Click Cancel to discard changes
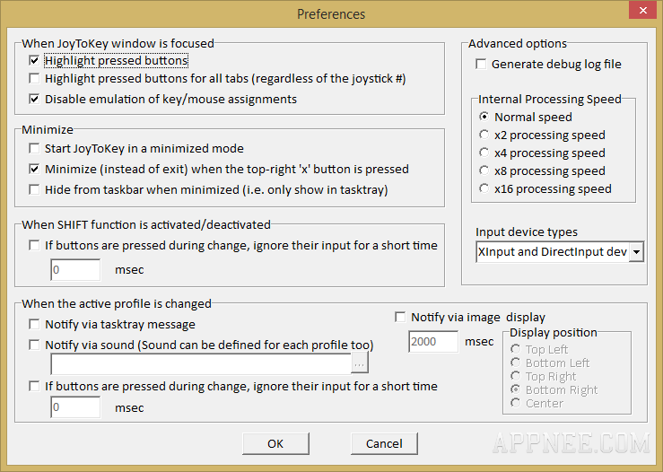Viewport: 663px width, 472px height. [x=384, y=443]
